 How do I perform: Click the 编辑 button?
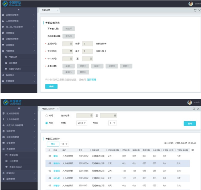pos(51,86)
